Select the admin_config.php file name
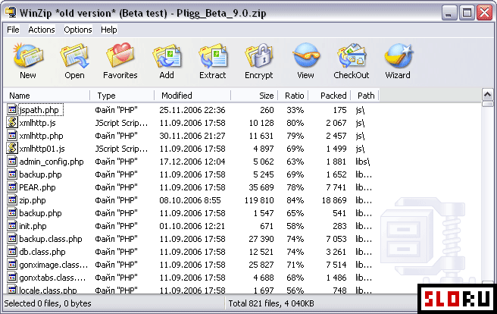Screen dimensions: 497x314 pos(52,162)
